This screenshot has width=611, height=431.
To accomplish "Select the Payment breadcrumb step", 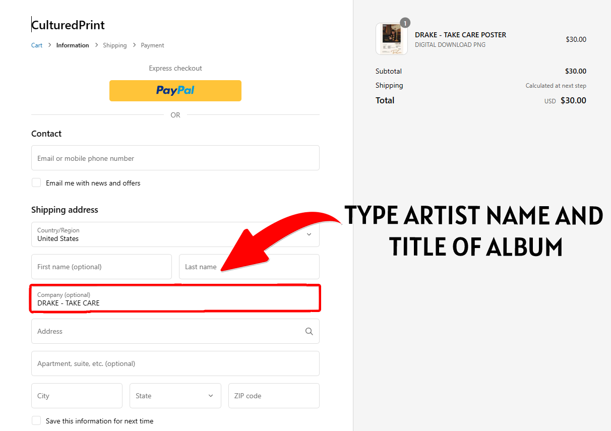I will [x=152, y=45].
